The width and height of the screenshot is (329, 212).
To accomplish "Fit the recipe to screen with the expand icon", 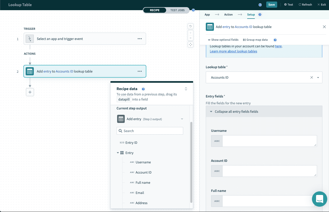I will pyautogui.click(x=190, y=45).
